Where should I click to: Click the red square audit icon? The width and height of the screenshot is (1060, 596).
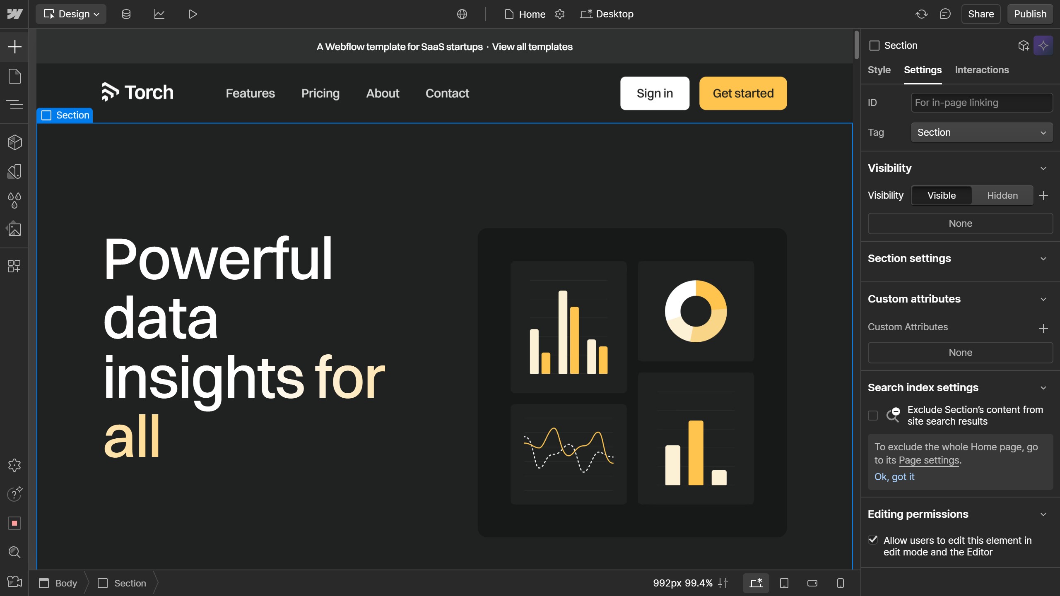(x=14, y=523)
